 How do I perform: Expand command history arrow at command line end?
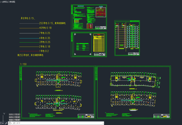click(103, 123)
